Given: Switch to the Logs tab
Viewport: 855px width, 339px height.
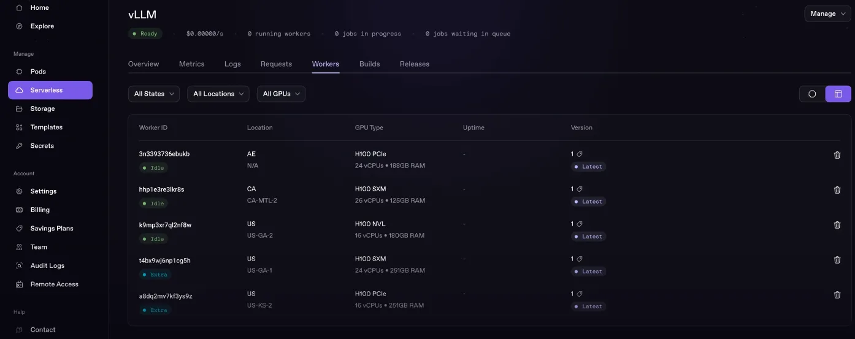Looking at the screenshot, I should pos(232,64).
